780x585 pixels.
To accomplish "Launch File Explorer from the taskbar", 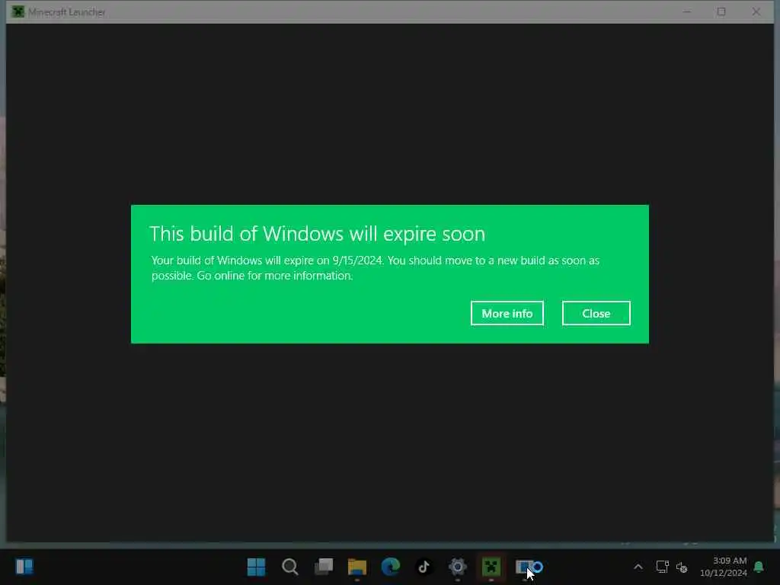I will 357,567.
